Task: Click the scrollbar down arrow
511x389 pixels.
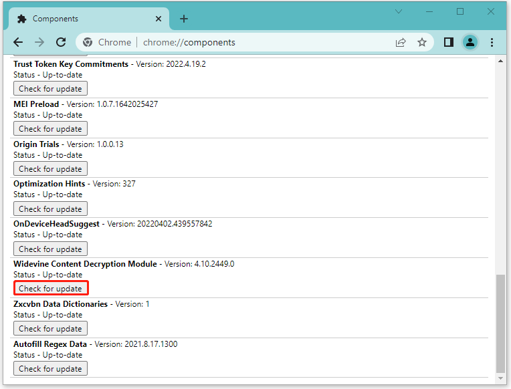Action: (x=500, y=378)
